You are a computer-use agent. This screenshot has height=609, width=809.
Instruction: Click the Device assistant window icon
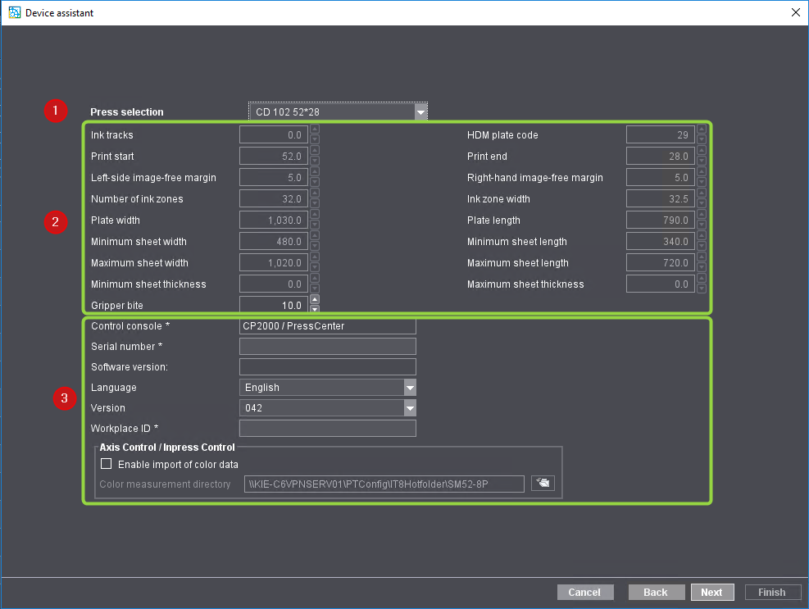[x=14, y=12]
